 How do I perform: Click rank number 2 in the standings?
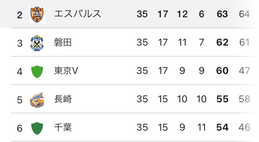point(19,15)
